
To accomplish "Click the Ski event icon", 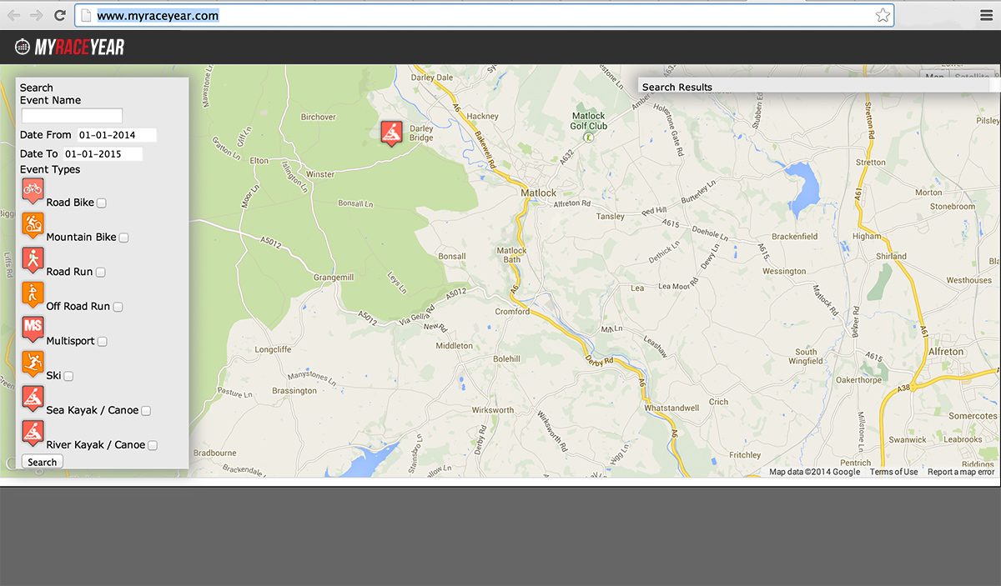I will click(x=33, y=363).
